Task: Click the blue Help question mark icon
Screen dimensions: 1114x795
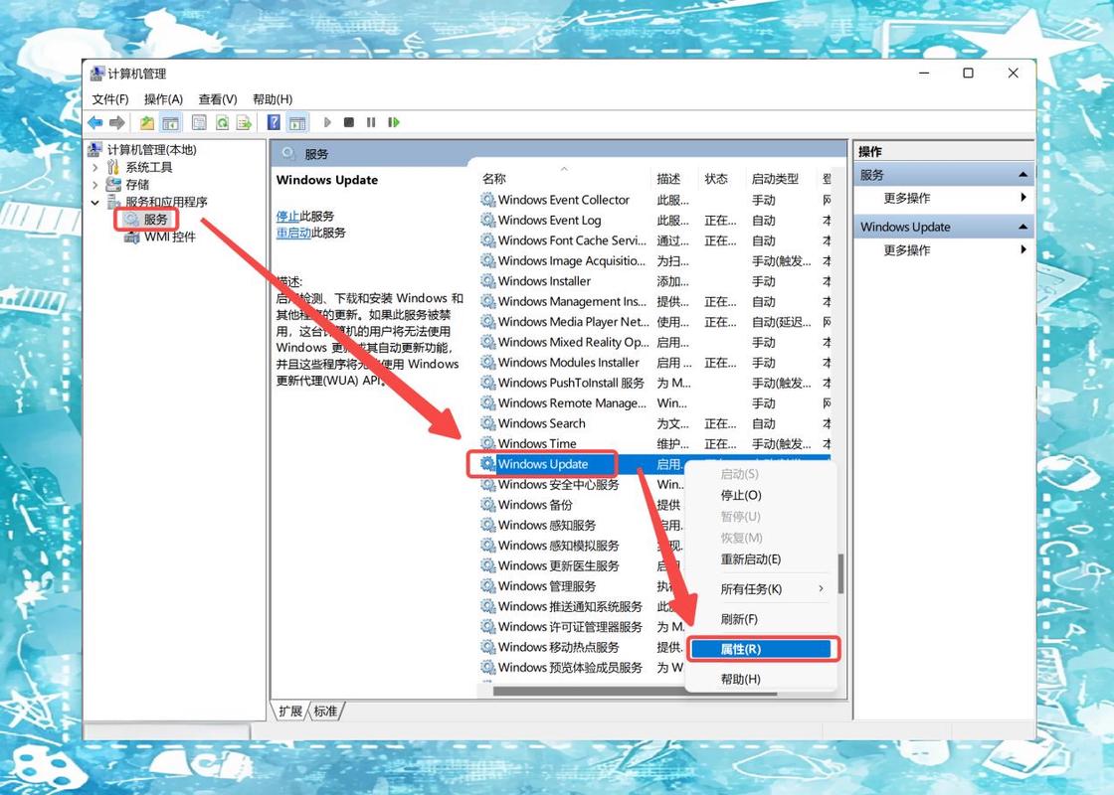Action: pos(274,123)
